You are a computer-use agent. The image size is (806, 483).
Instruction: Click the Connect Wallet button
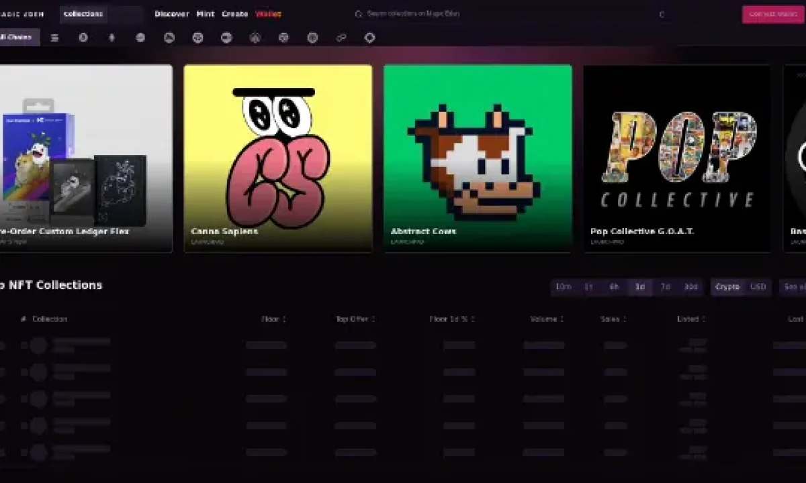click(772, 14)
